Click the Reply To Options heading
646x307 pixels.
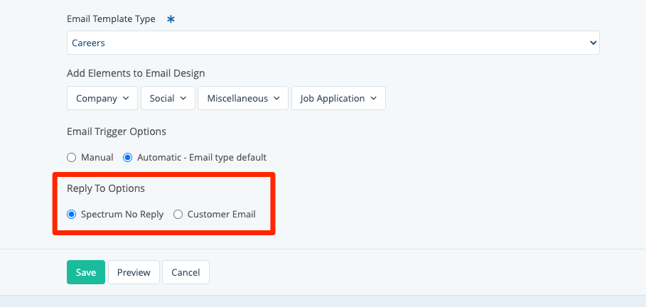tap(106, 188)
